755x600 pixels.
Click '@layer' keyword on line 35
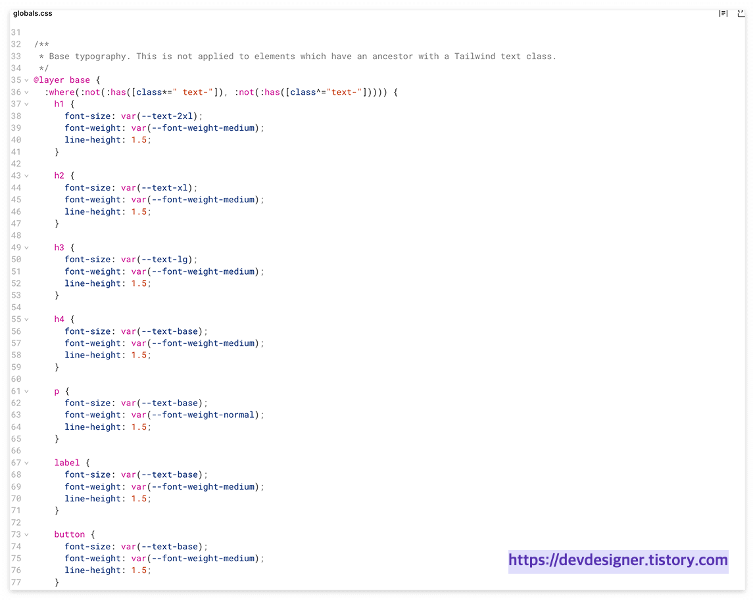click(49, 80)
